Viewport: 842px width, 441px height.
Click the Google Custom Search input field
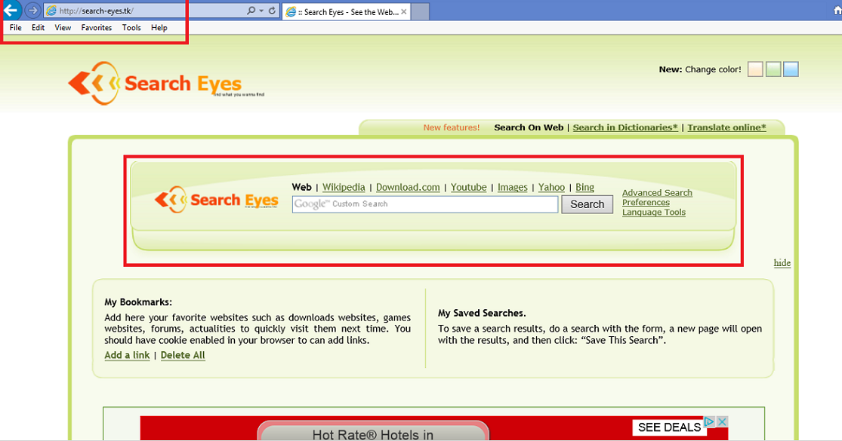[x=425, y=204]
